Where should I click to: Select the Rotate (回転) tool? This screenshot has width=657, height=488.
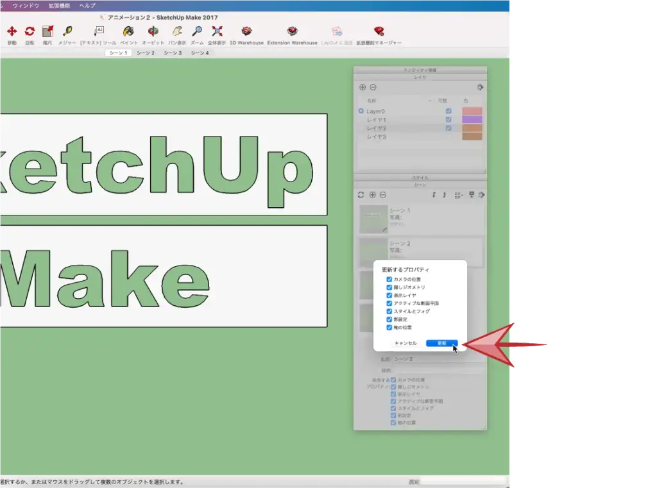pos(30,31)
